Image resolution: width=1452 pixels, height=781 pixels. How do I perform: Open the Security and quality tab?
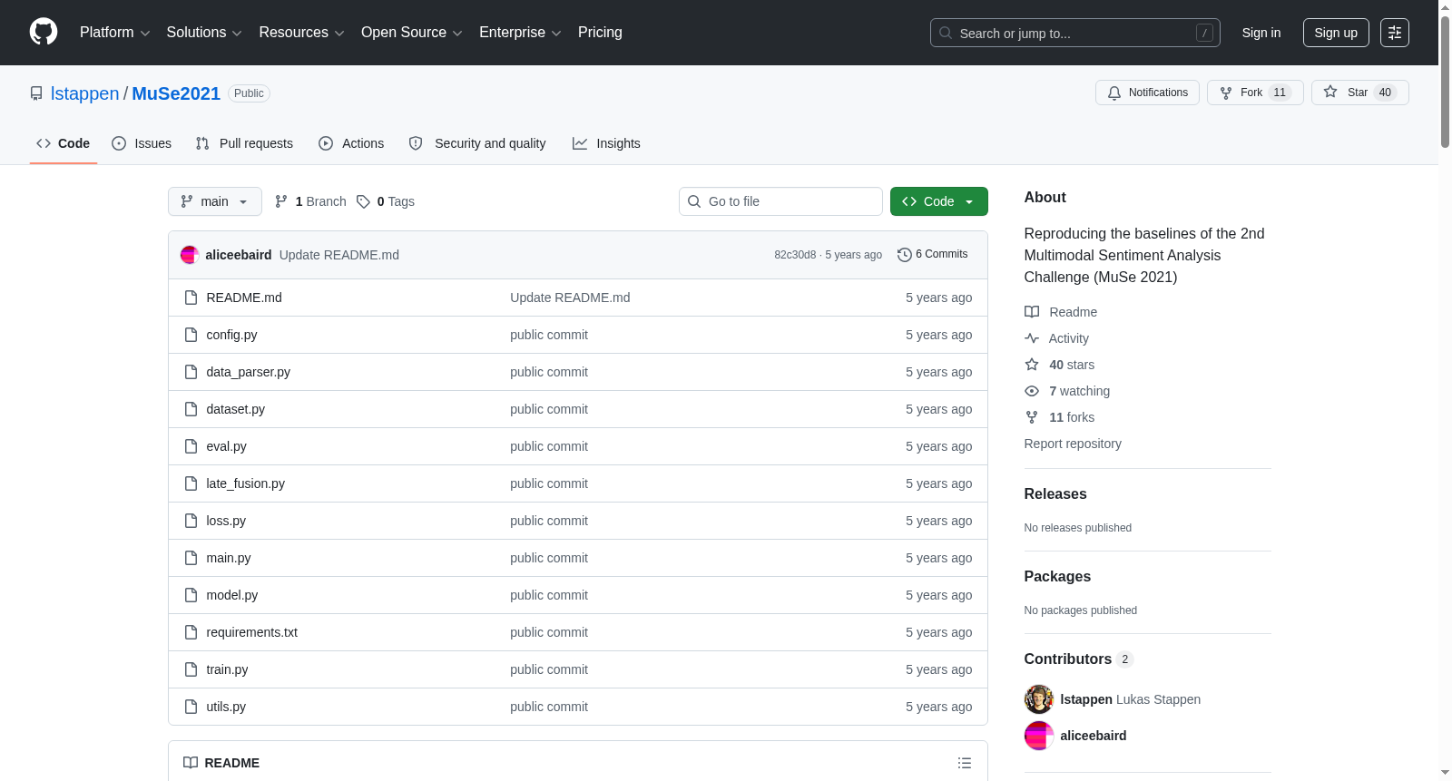pyautogui.click(x=477, y=143)
